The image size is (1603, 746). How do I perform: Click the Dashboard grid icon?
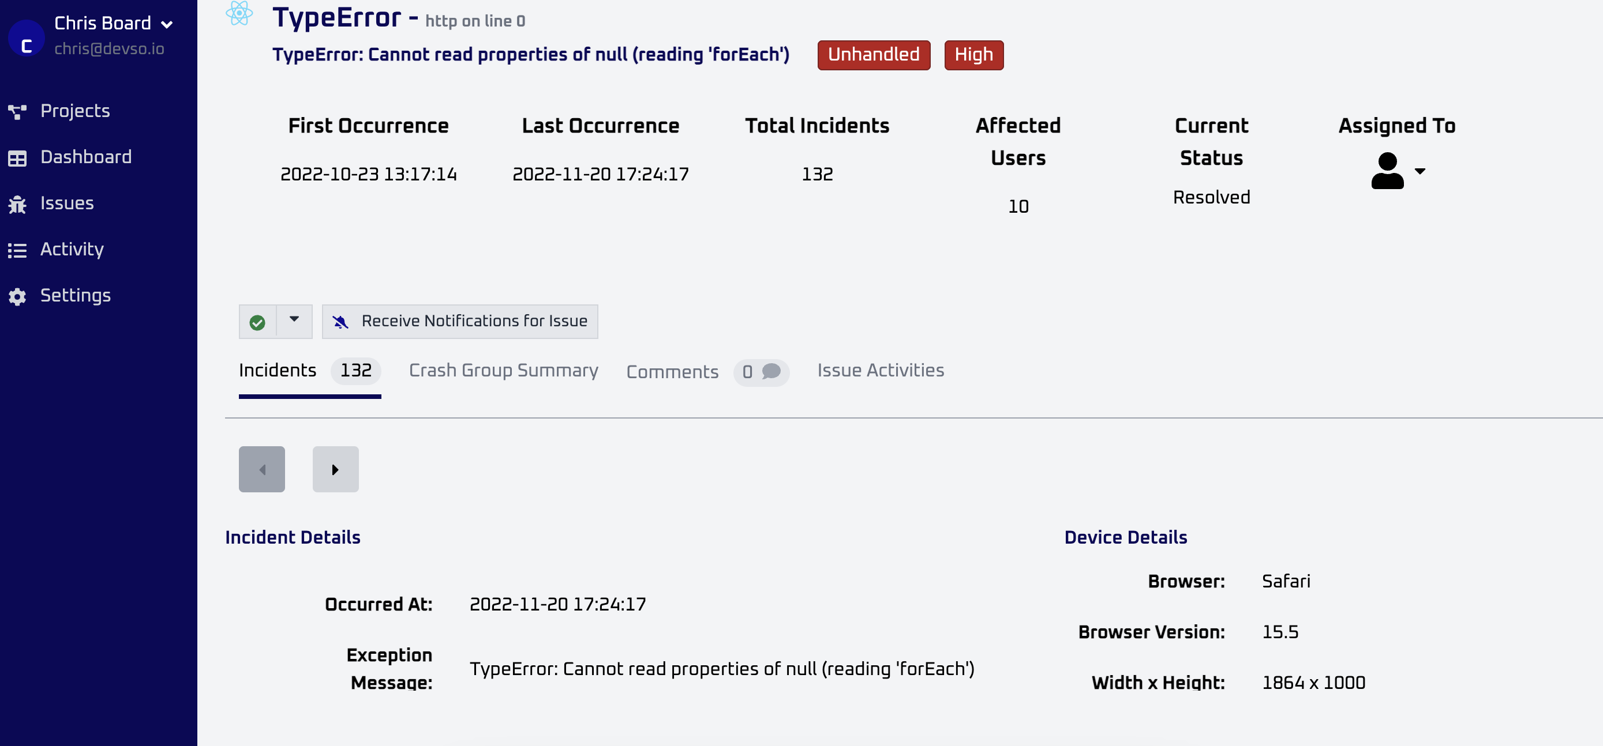[x=17, y=158]
